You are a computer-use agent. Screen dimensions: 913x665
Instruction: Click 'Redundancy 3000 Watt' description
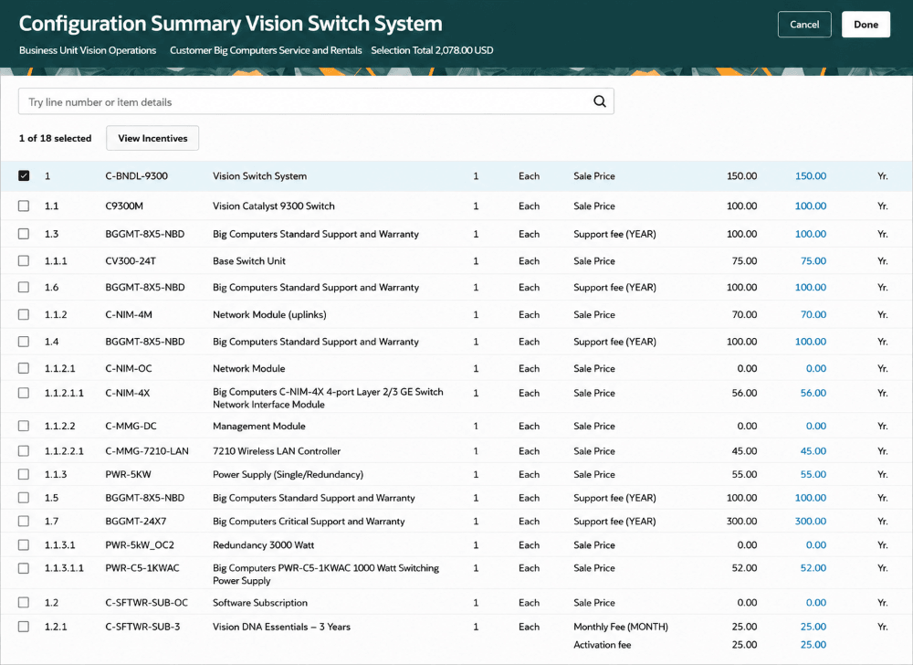click(263, 545)
